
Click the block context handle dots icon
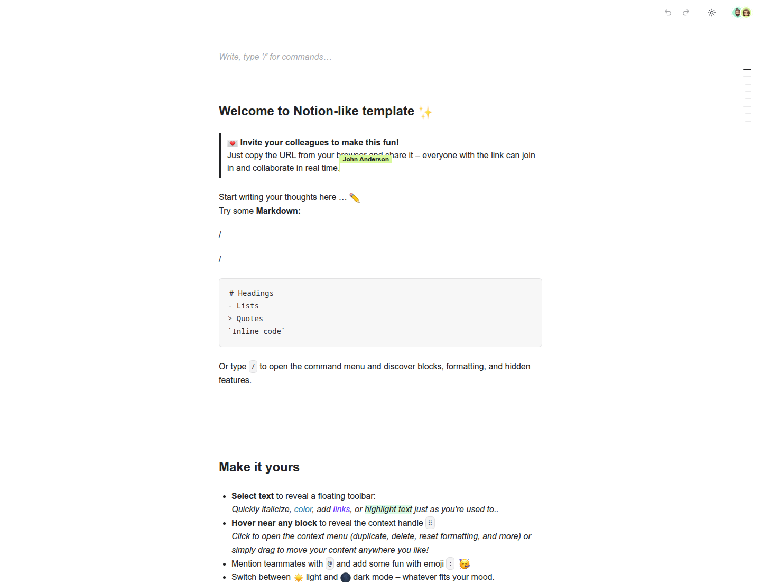430,523
